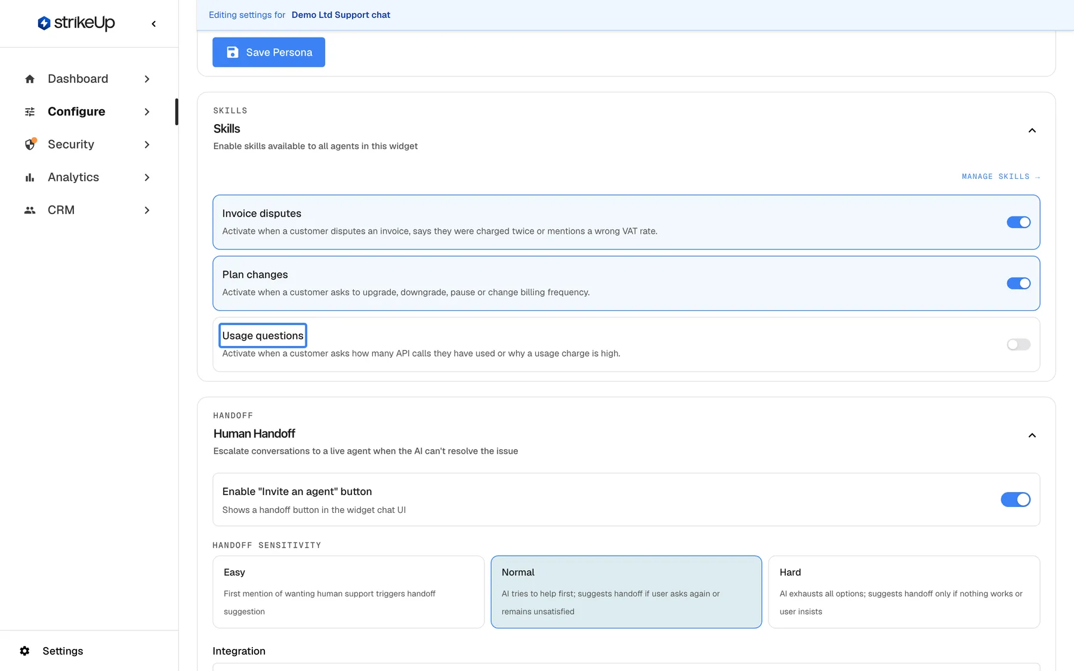
Task: Expand the Dashboard submenu arrow
Action: [147, 79]
